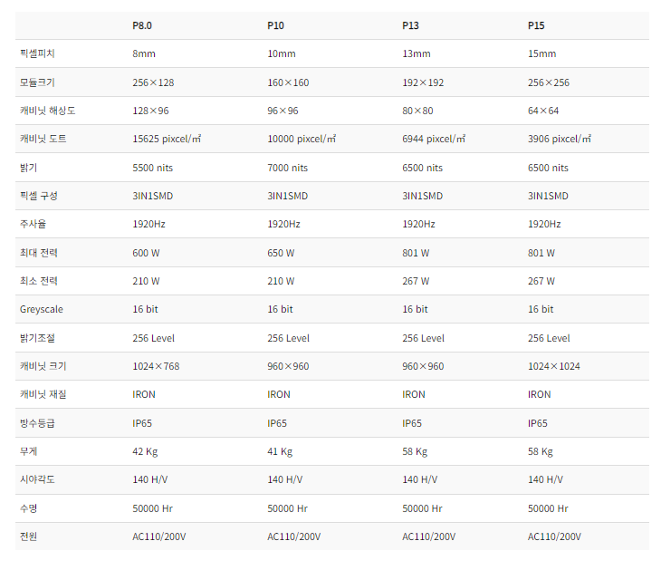Select the 7000 nits brightness cell
This screenshot has height=570, width=661.
click(288, 168)
